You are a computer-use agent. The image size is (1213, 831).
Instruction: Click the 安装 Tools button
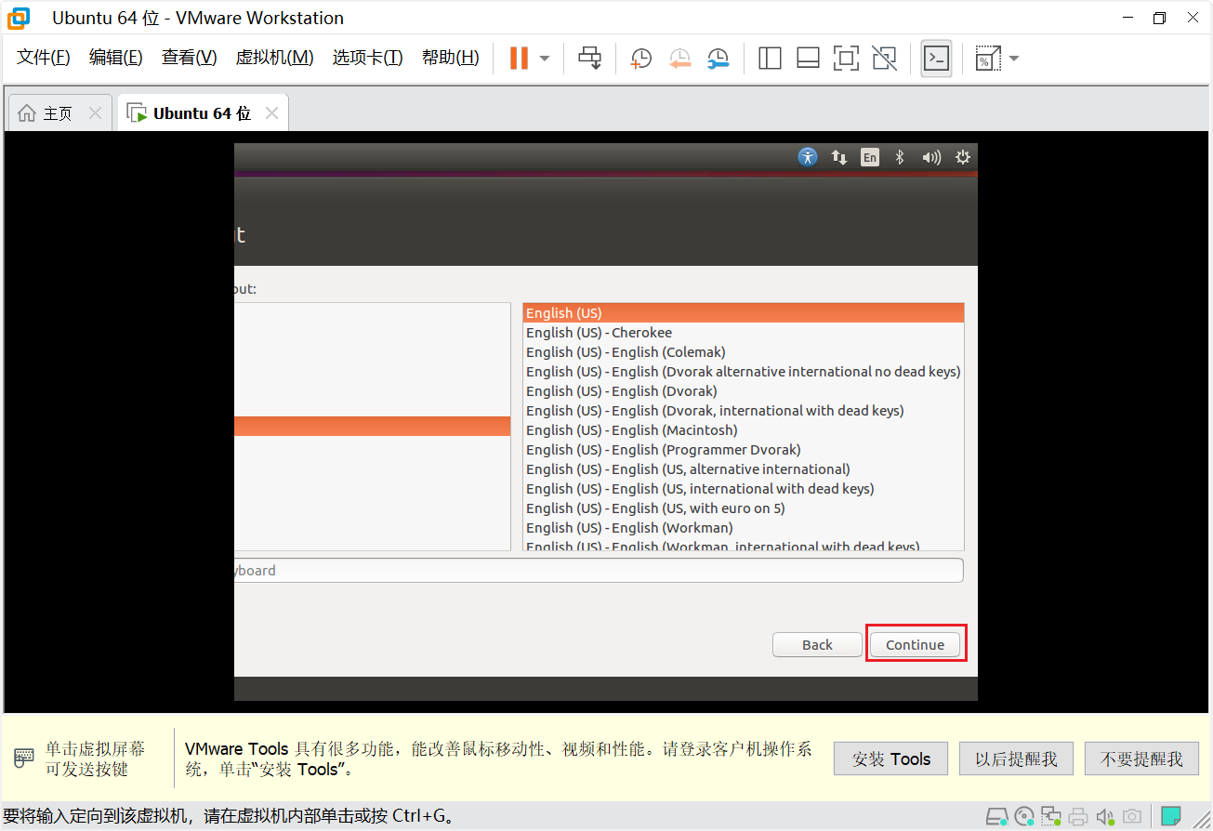click(890, 758)
